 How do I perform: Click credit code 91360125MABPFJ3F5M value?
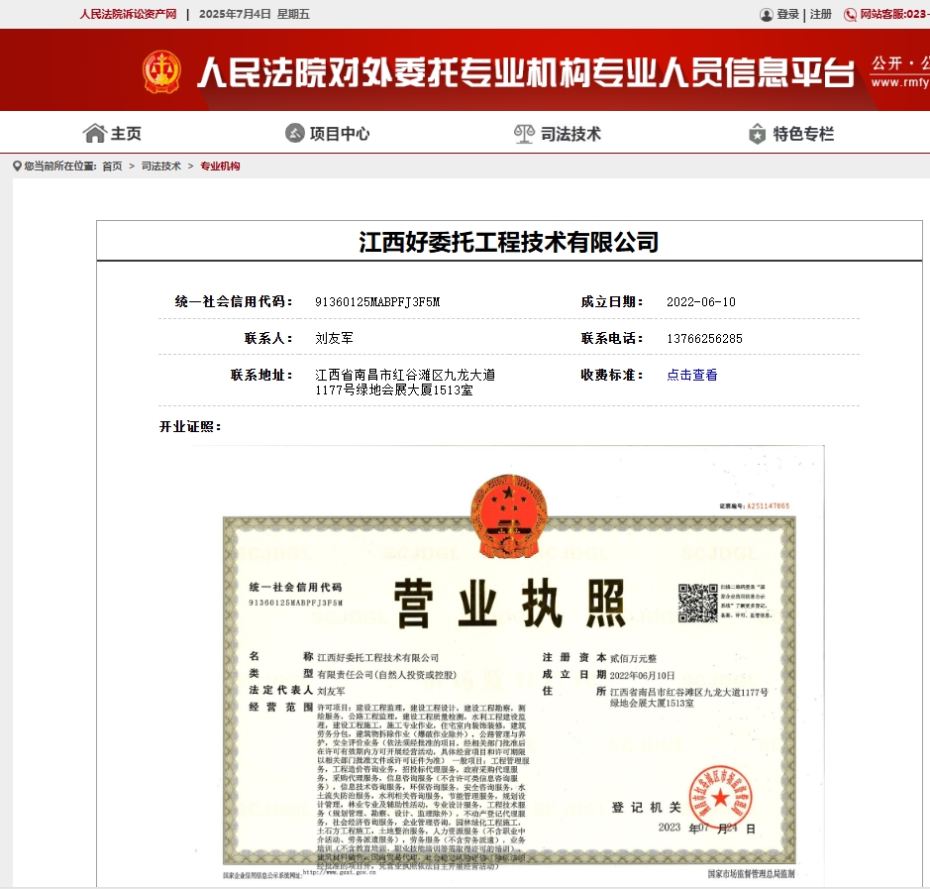tap(377, 302)
